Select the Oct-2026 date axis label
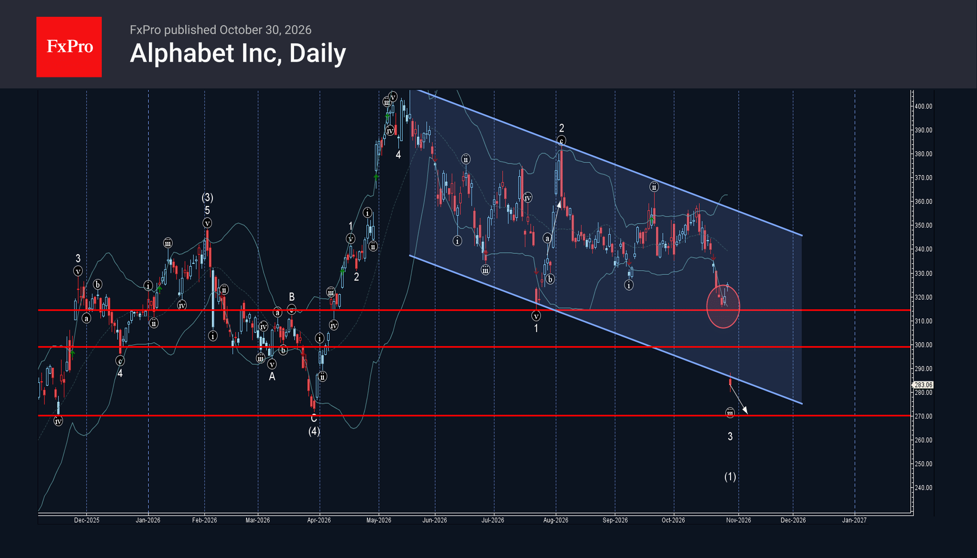The width and height of the screenshot is (977, 558). (x=673, y=520)
